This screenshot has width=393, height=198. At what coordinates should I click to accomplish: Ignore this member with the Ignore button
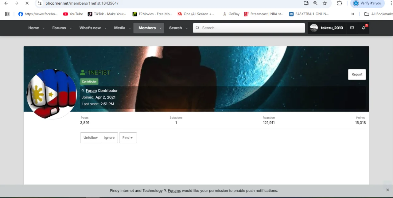109,138
